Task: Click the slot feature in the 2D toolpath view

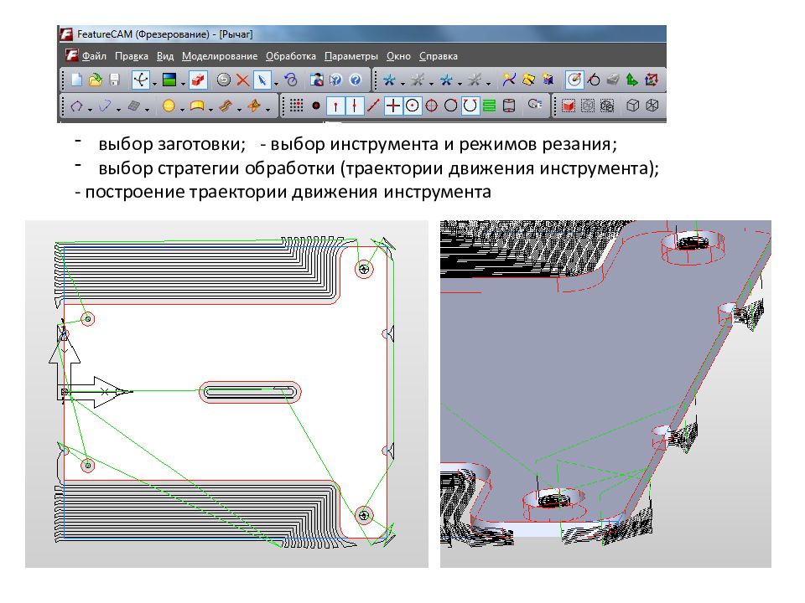Action: 250,392
